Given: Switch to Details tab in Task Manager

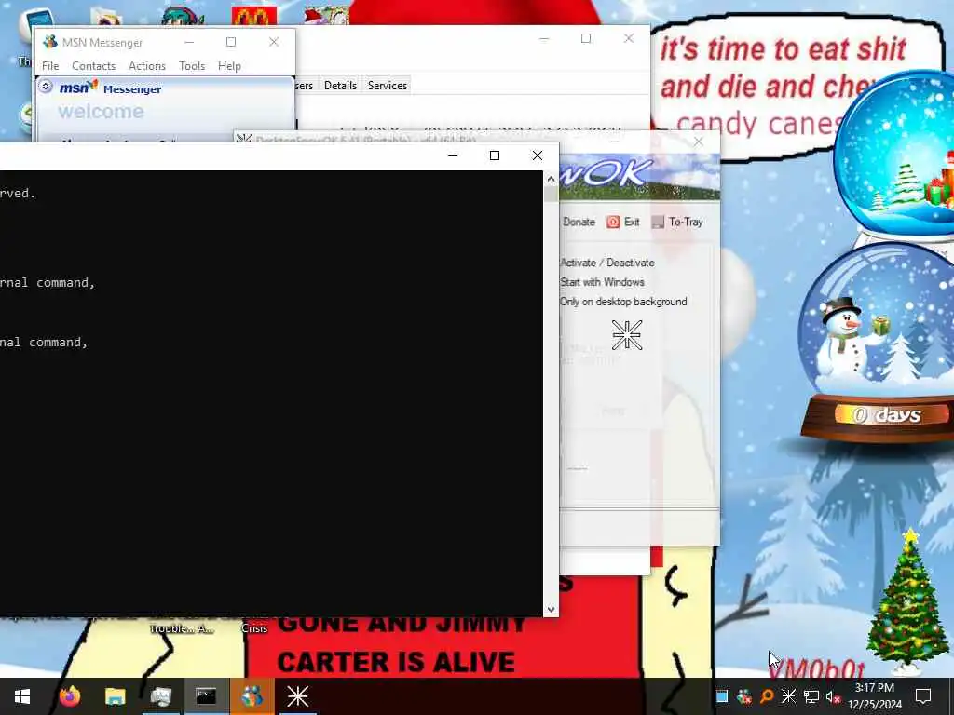Looking at the screenshot, I should pyautogui.click(x=340, y=85).
